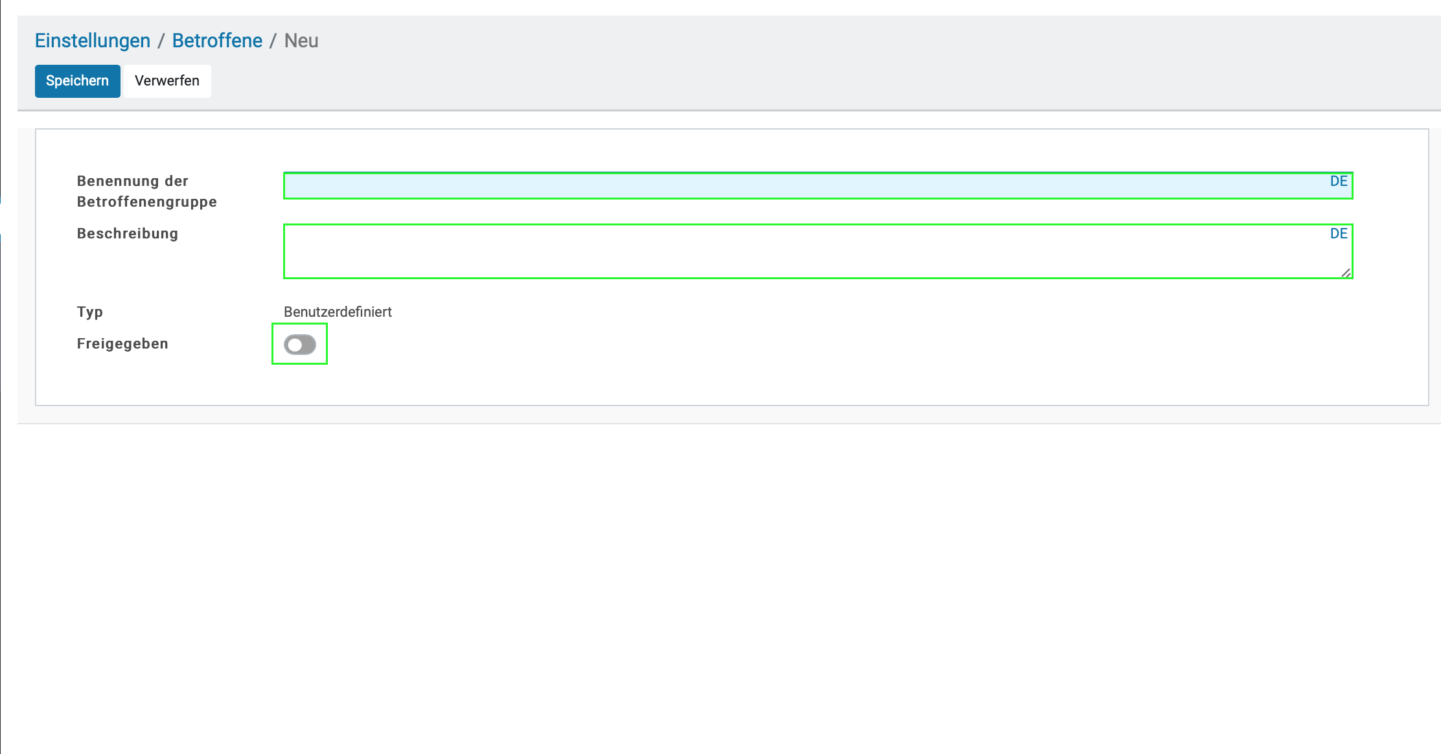Viewport: 1441px width, 754px height.
Task: Grab the Beschreibung textarea resize handle
Action: 1346,273
